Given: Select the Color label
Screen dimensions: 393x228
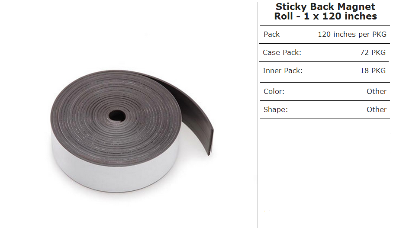Looking at the screenshot, I should 274,91.
